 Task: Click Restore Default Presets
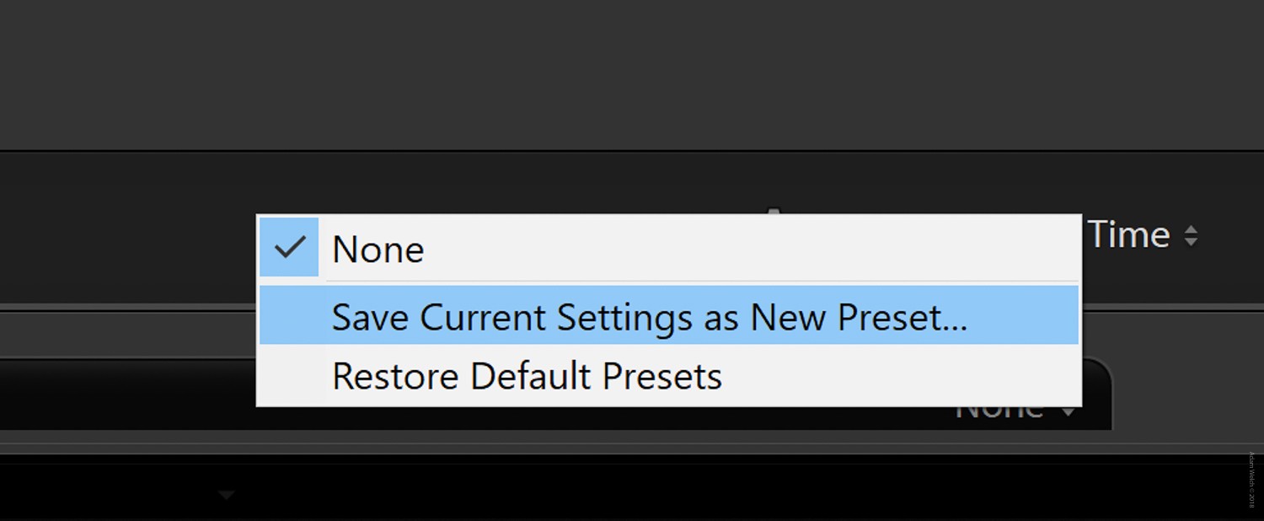click(x=526, y=376)
